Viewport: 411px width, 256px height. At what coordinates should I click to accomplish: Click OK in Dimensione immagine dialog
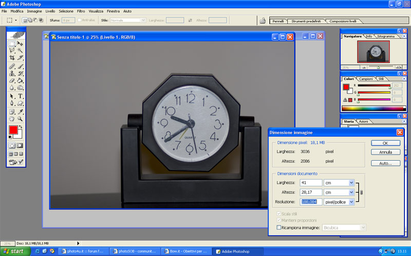click(385, 143)
